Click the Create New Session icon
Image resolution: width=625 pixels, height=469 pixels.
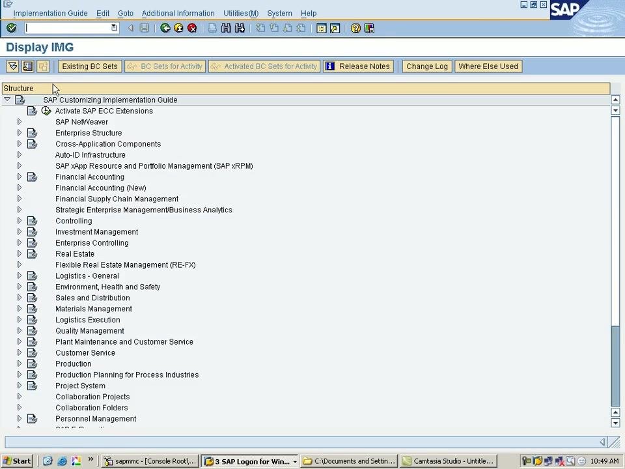(x=321, y=28)
